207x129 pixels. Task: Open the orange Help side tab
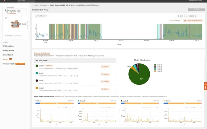pyautogui.click(x=206, y=86)
